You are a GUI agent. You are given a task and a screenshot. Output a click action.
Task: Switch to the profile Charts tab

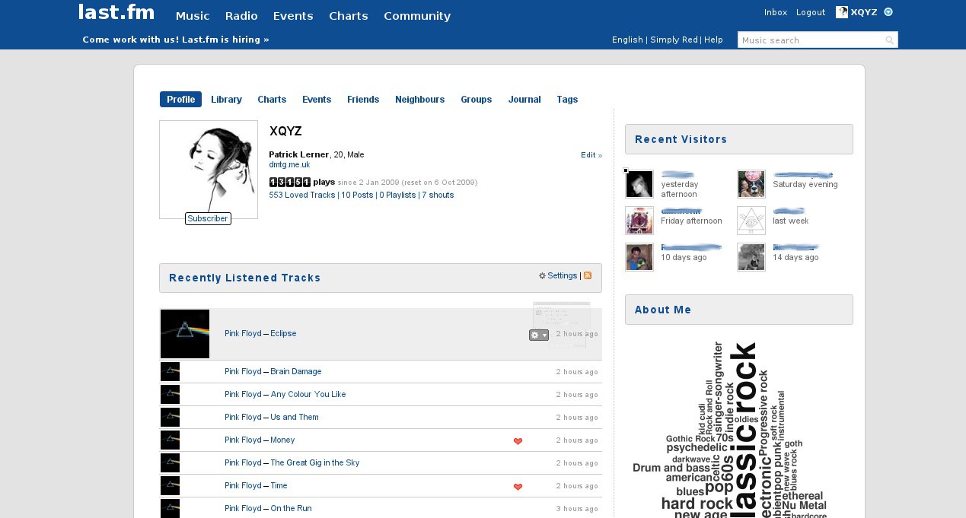272,100
